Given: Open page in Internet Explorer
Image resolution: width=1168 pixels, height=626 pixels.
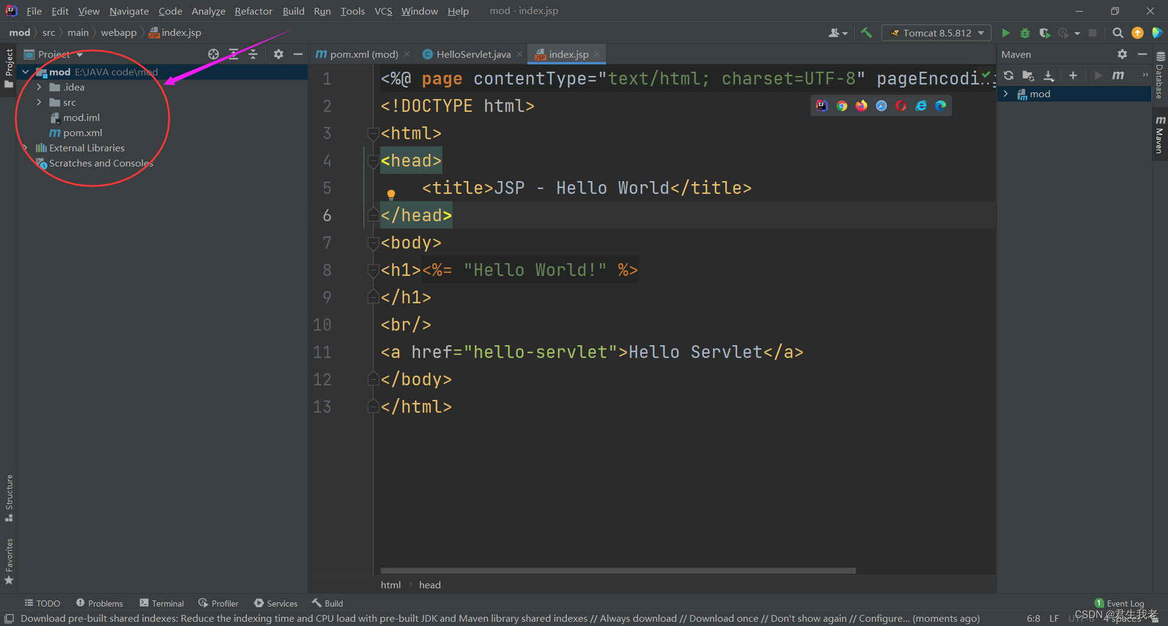Looking at the screenshot, I should point(921,106).
